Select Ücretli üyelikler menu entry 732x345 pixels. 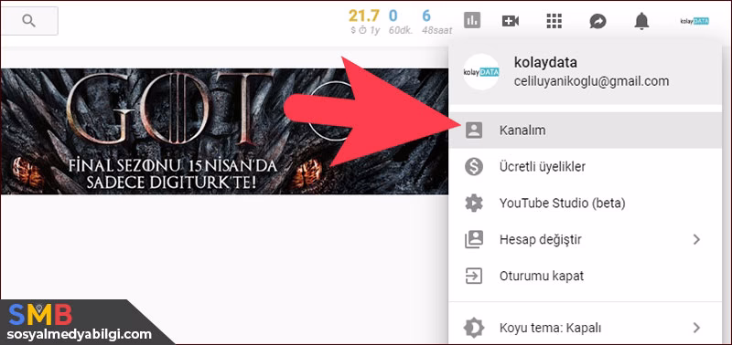coord(585,167)
